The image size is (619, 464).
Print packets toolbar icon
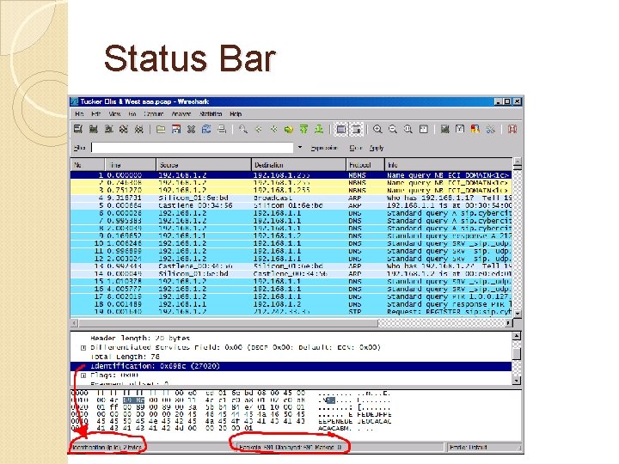pos(222,129)
